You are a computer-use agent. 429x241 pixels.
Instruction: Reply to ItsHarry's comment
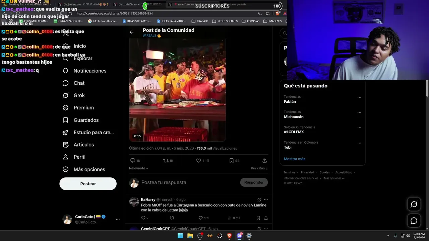(144, 218)
